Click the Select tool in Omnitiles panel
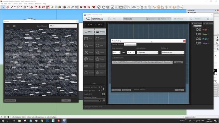The image size is (219, 123). 89,45
